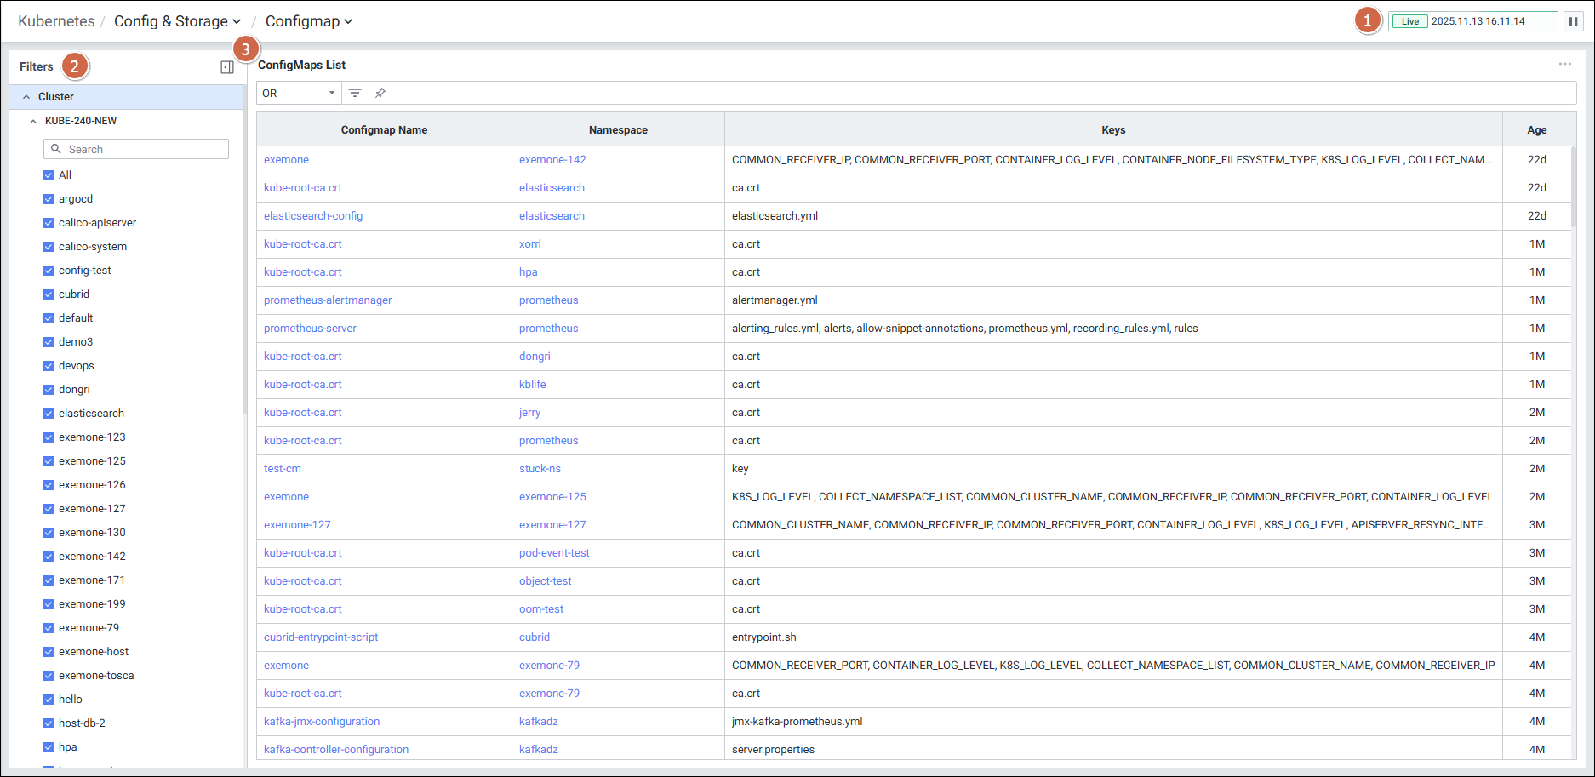Open the OR operator dropdown
This screenshot has height=777, width=1595.
298,93
